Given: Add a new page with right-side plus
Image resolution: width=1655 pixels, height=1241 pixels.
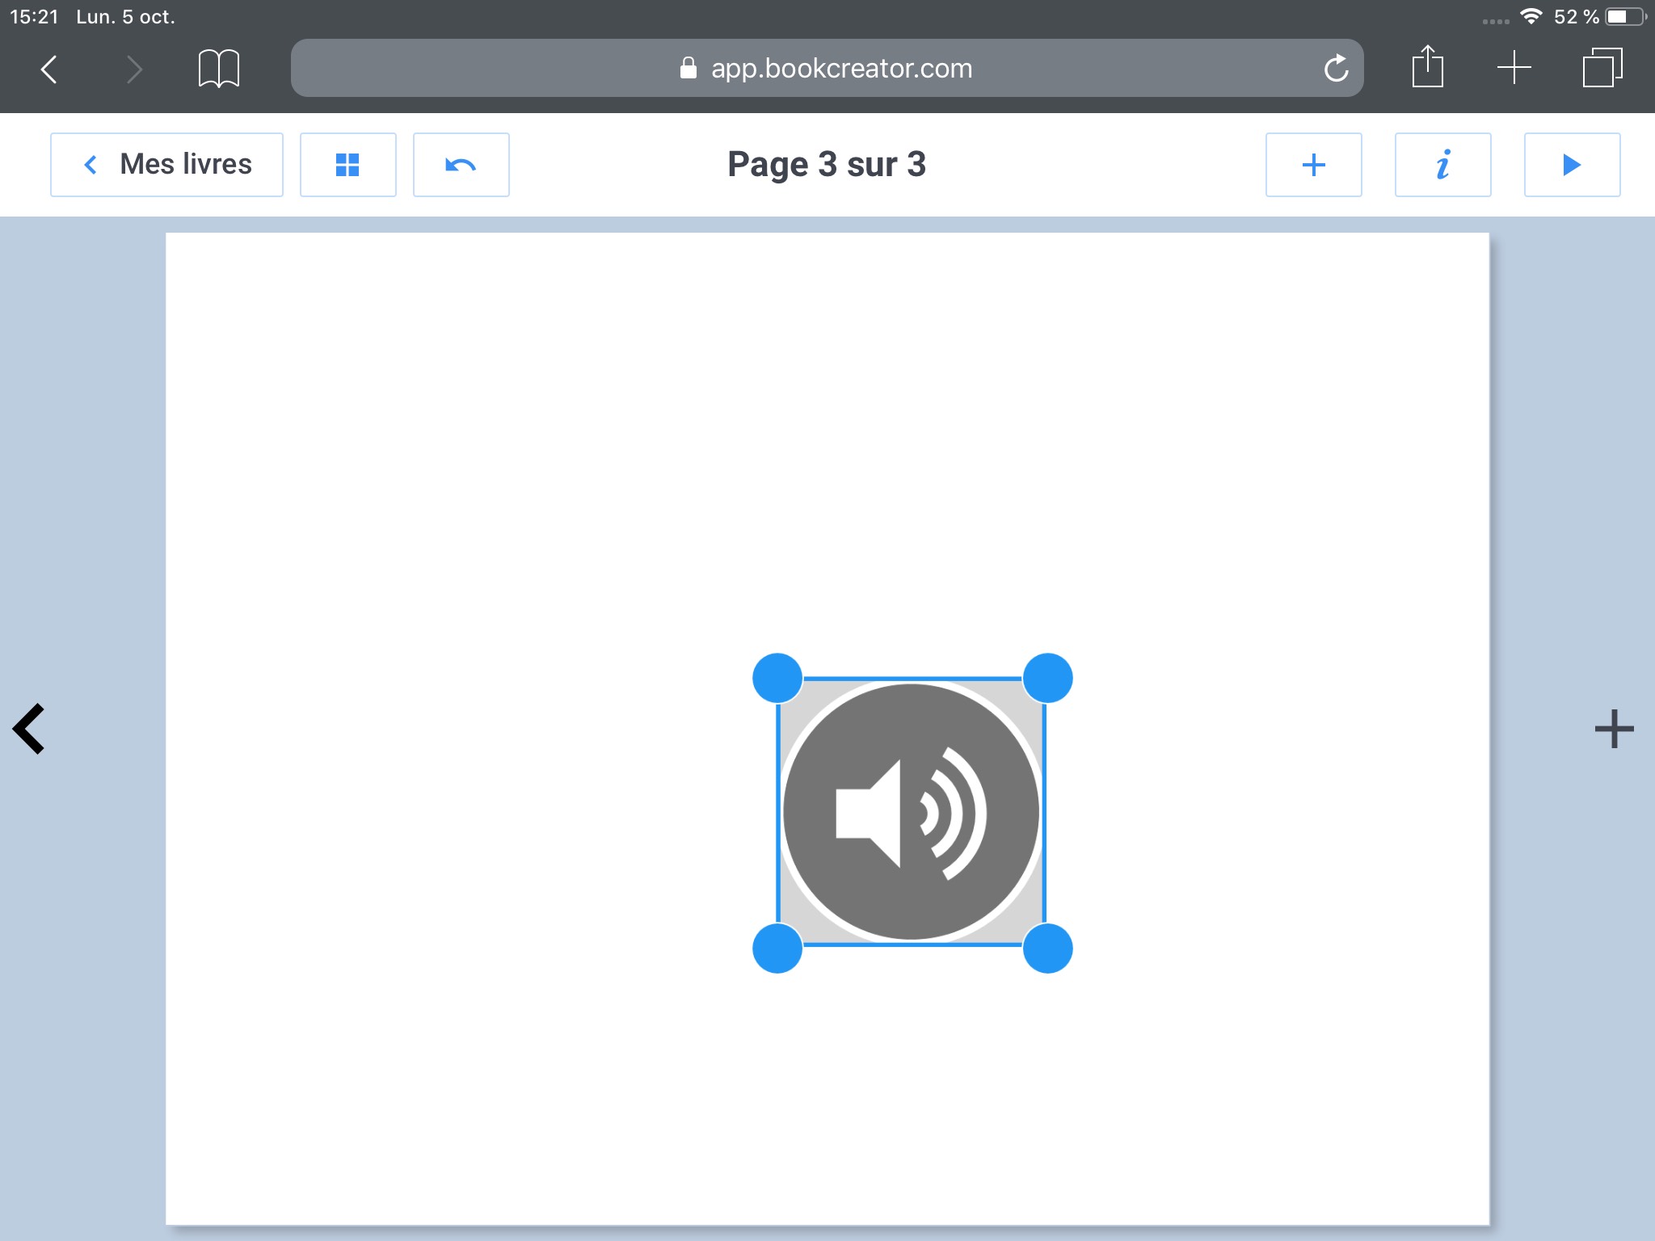Looking at the screenshot, I should pos(1614,729).
